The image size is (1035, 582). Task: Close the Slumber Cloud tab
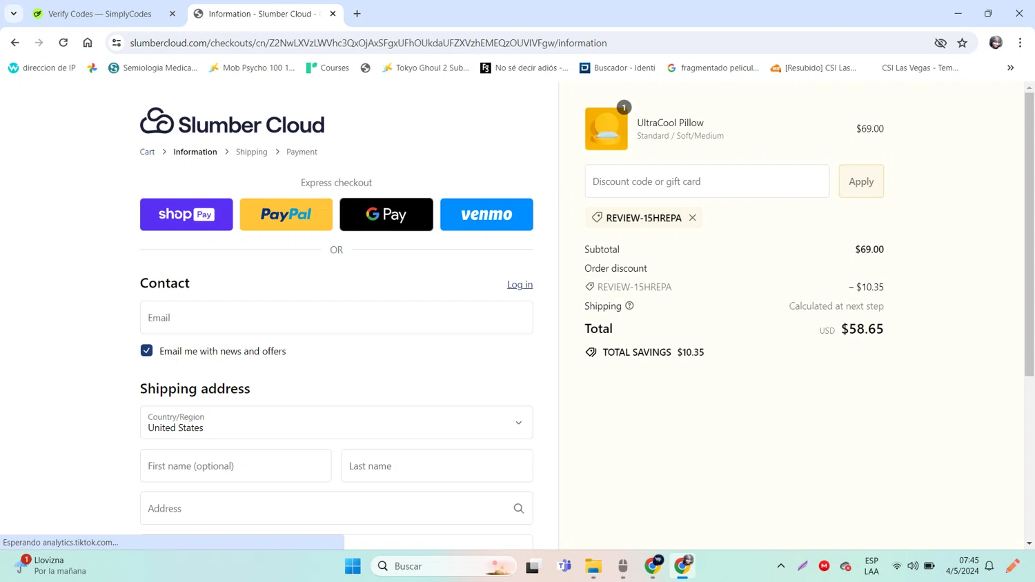click(x=333, y=14)
